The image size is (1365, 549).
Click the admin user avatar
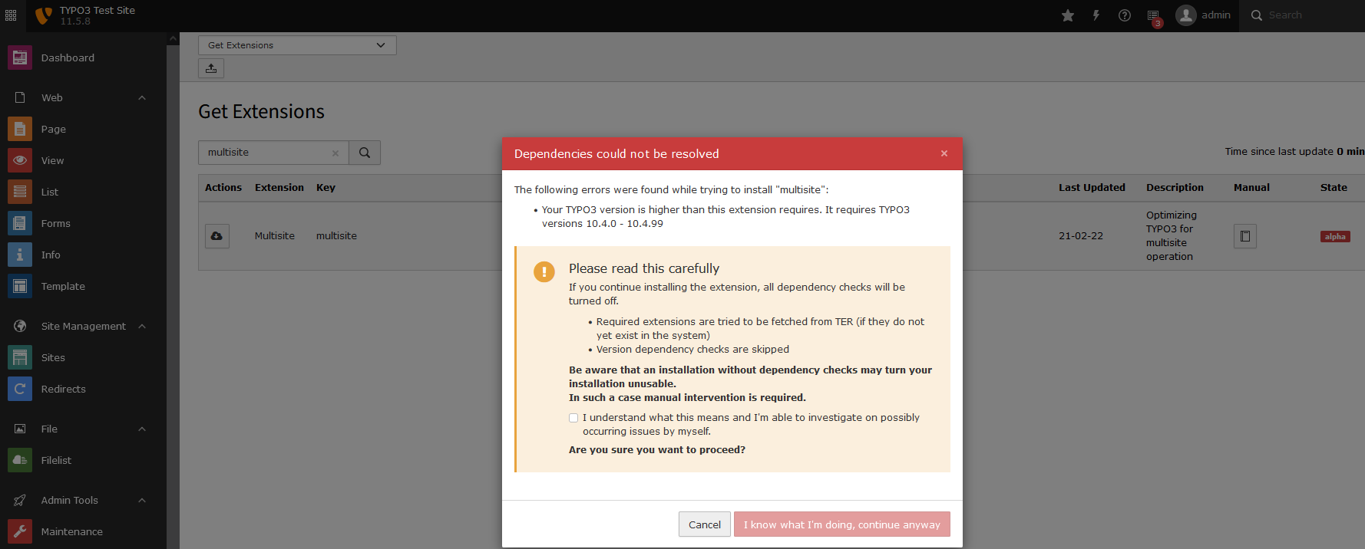click(1186, 15)
